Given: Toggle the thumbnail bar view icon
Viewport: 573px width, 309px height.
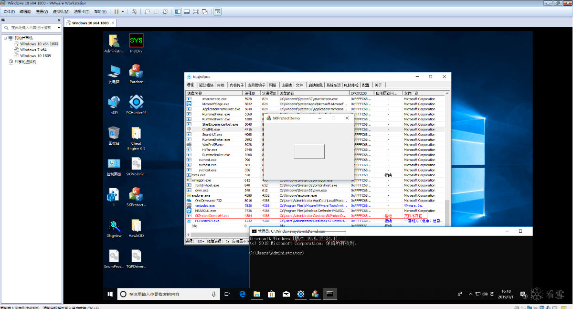Looking at the screenshot, I should [x=187, y=11].
